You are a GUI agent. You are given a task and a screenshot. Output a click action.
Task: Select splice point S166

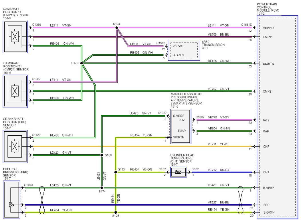tap(102, 155)
